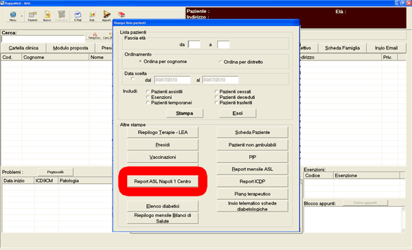Click greyed Salva appunti button
412x250 pixels.
[365, 203]
